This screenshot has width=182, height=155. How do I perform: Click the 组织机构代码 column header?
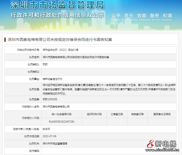pyautogui.click(x=94, y=114)
